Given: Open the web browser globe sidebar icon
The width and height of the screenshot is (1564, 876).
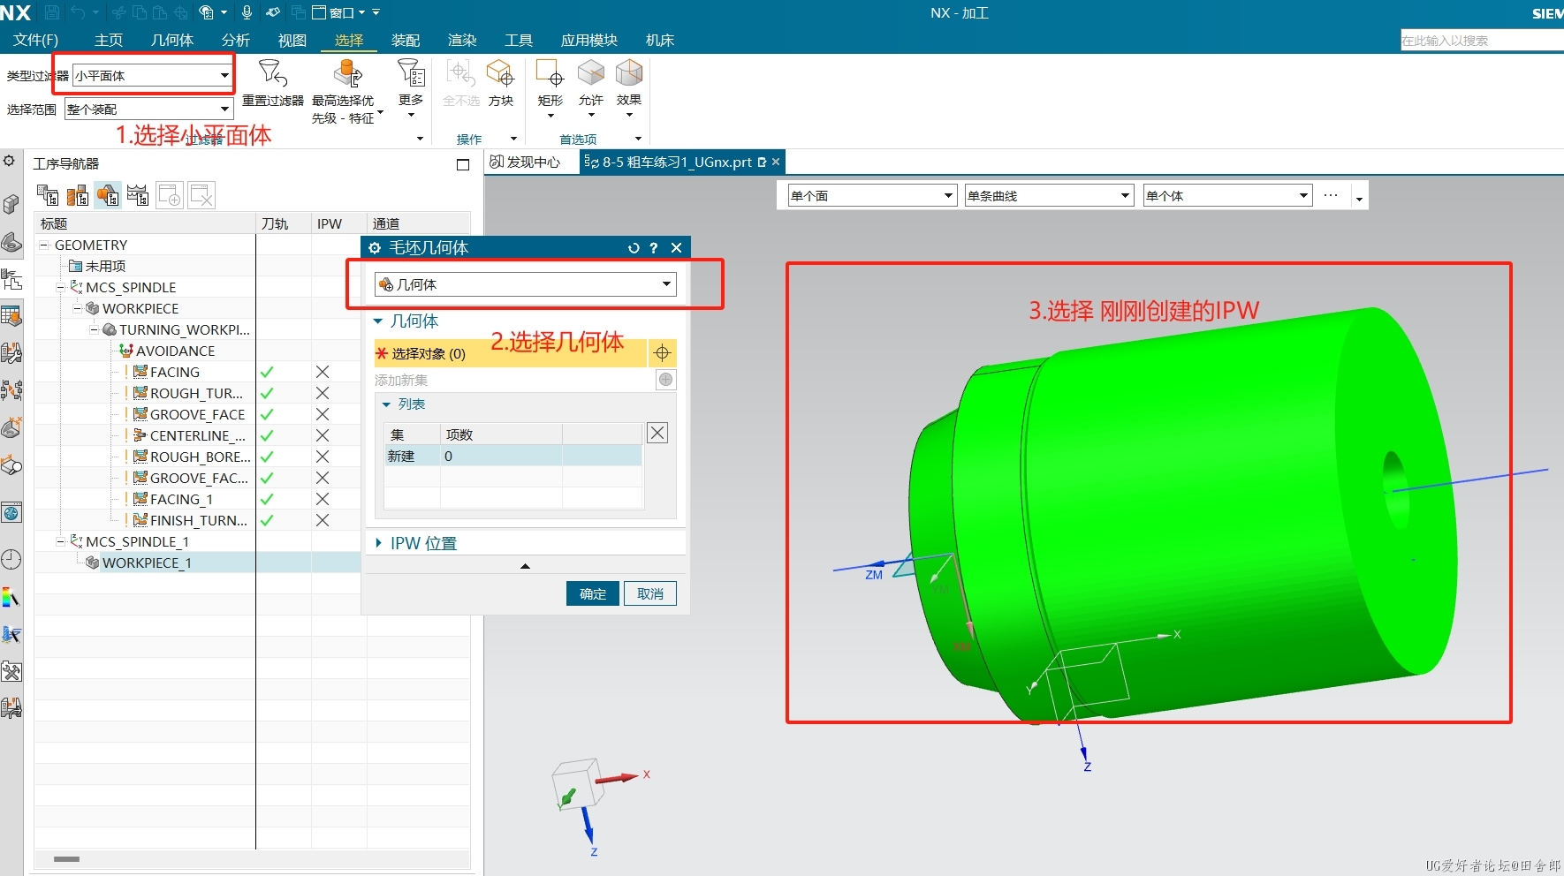Looking at the screenshot, I should 11,513.
